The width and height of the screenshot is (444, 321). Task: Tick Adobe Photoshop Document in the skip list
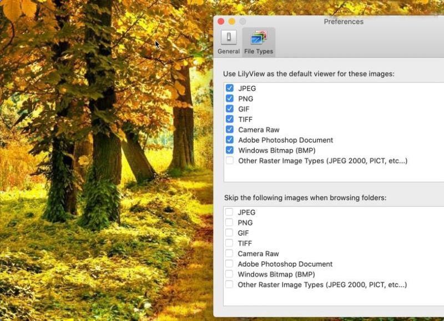click(229, 263)
